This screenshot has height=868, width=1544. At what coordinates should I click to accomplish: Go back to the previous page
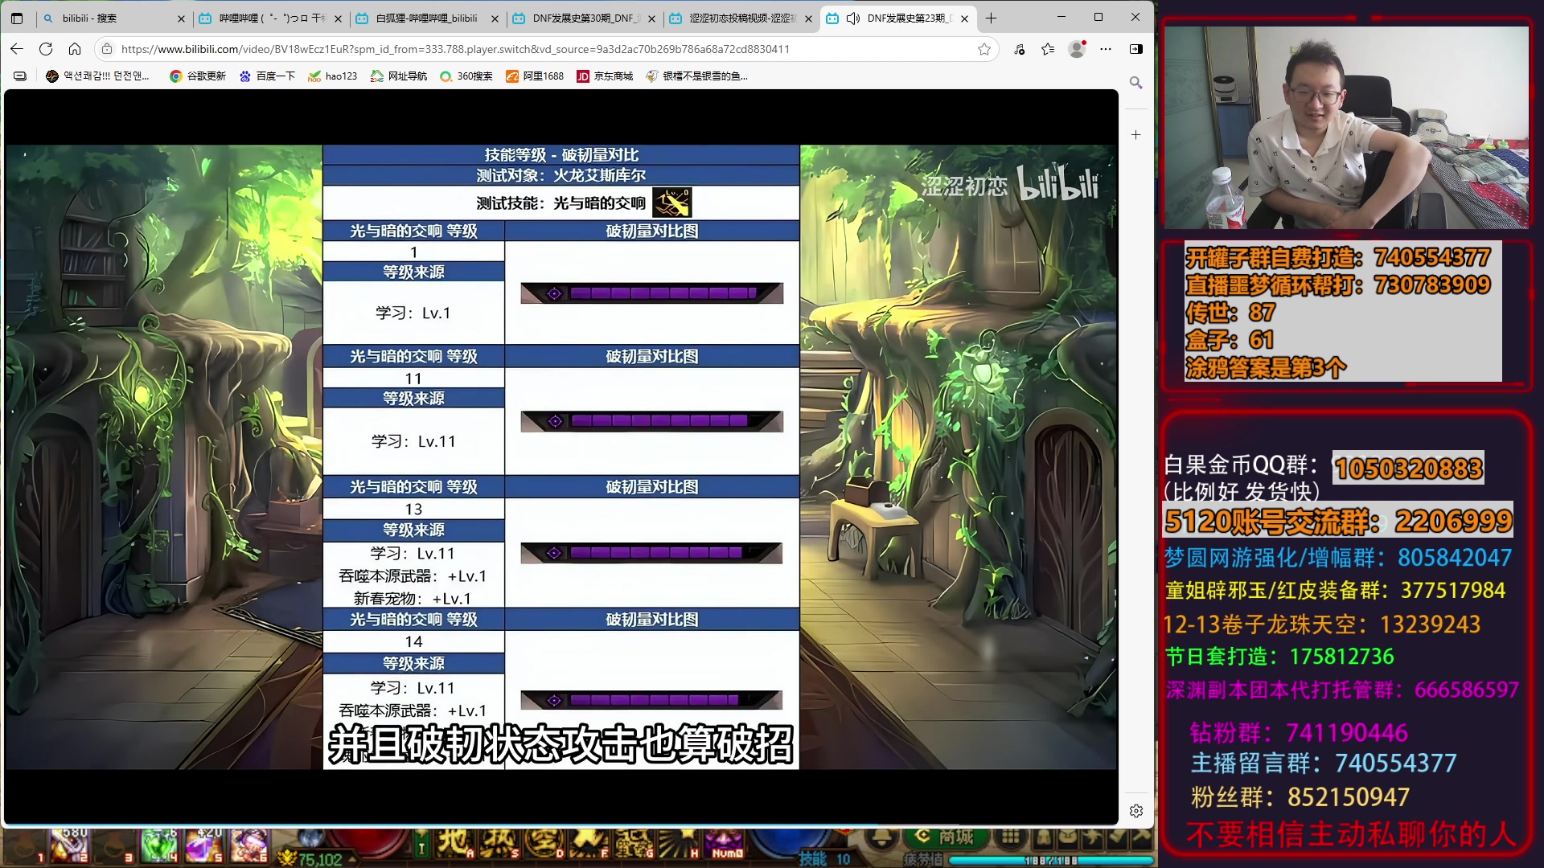[17, 49]
